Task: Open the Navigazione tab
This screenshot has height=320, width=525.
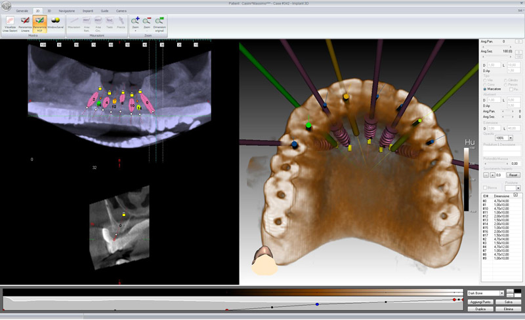Action: 66,11
